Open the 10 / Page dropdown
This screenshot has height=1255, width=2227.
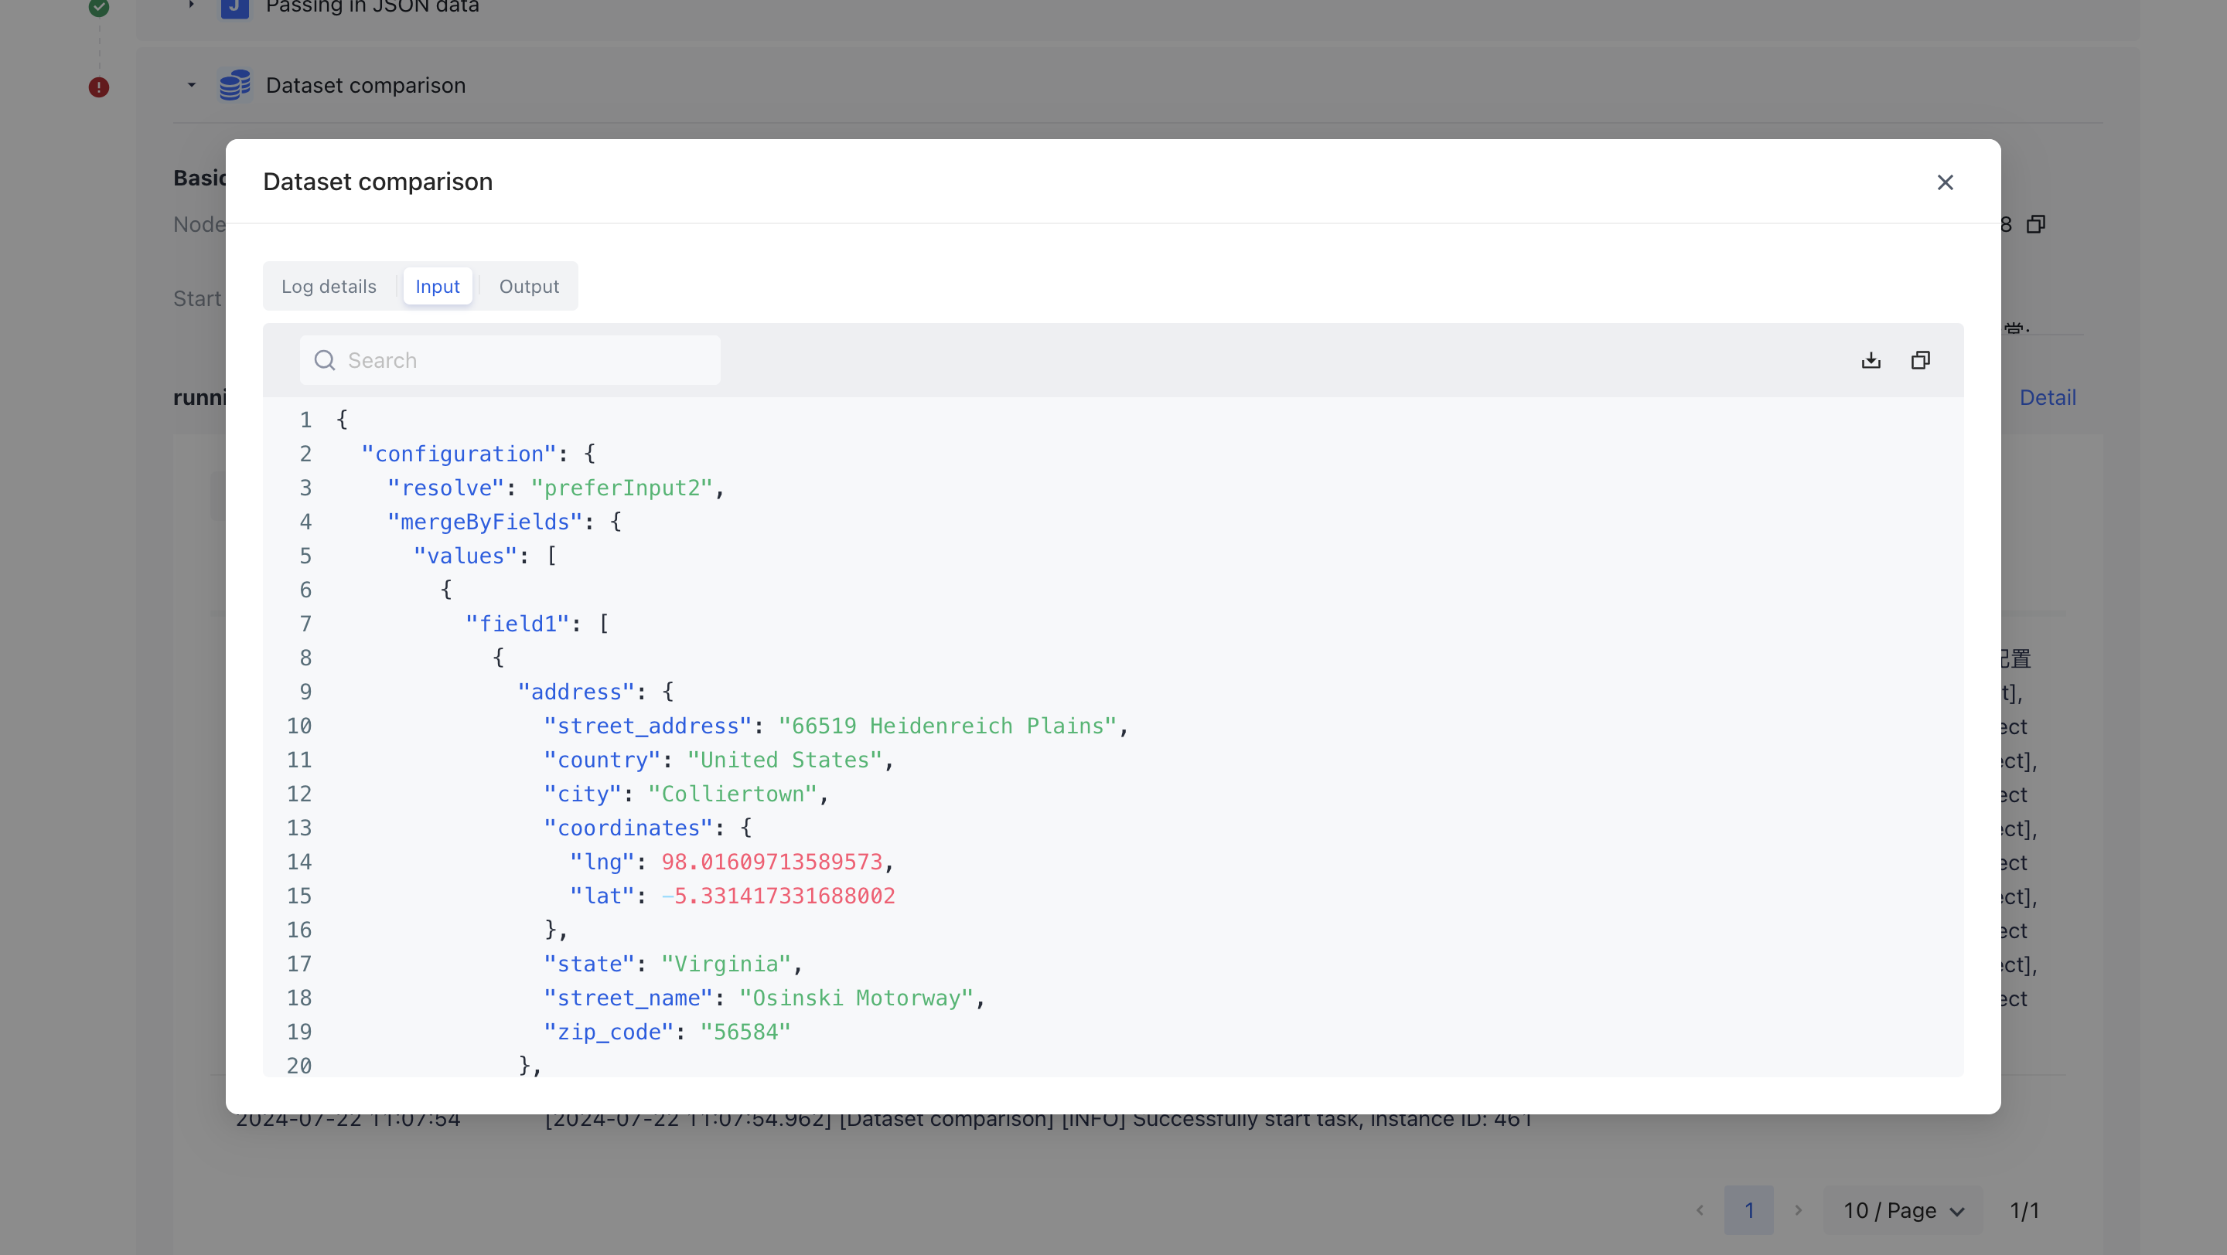click(x=1902, y=1210)
